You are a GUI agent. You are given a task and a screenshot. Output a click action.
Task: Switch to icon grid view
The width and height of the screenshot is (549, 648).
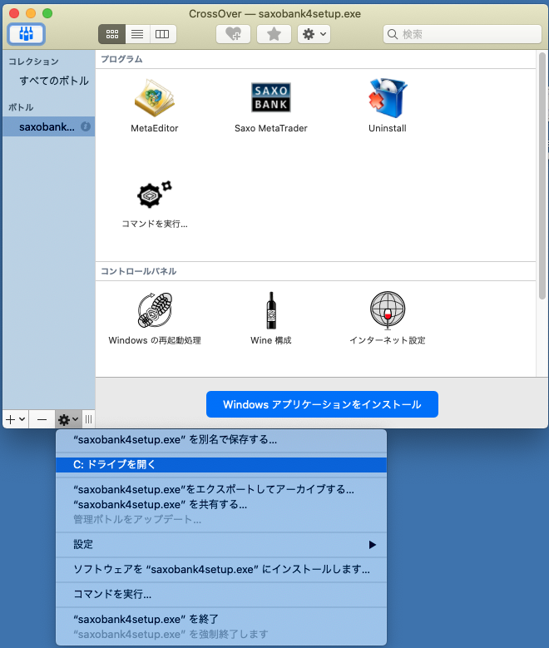point(111,34)
